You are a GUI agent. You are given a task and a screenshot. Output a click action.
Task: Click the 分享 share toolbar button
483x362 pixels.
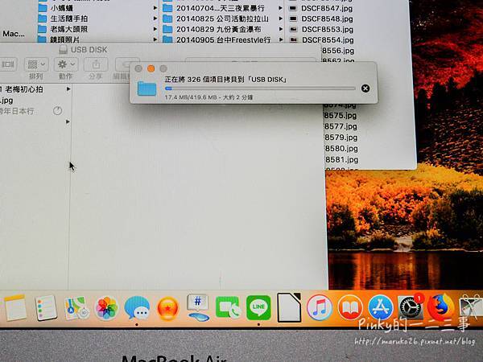point(96,64)
